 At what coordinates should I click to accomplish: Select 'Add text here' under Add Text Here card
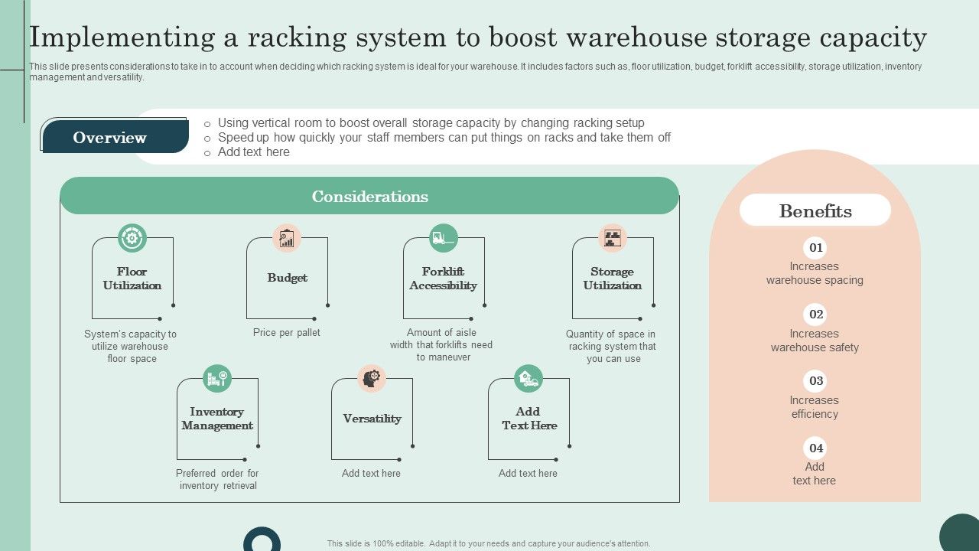528,474
